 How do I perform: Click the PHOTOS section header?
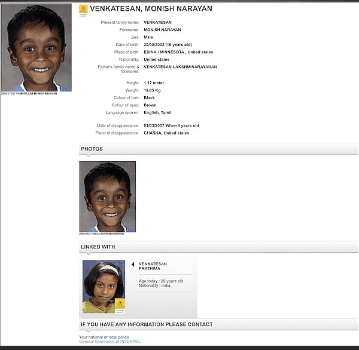pyautogui.click(x=92, y=149)
